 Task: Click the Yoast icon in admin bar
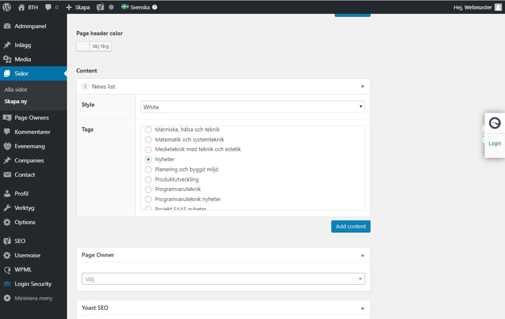(100, 7)
